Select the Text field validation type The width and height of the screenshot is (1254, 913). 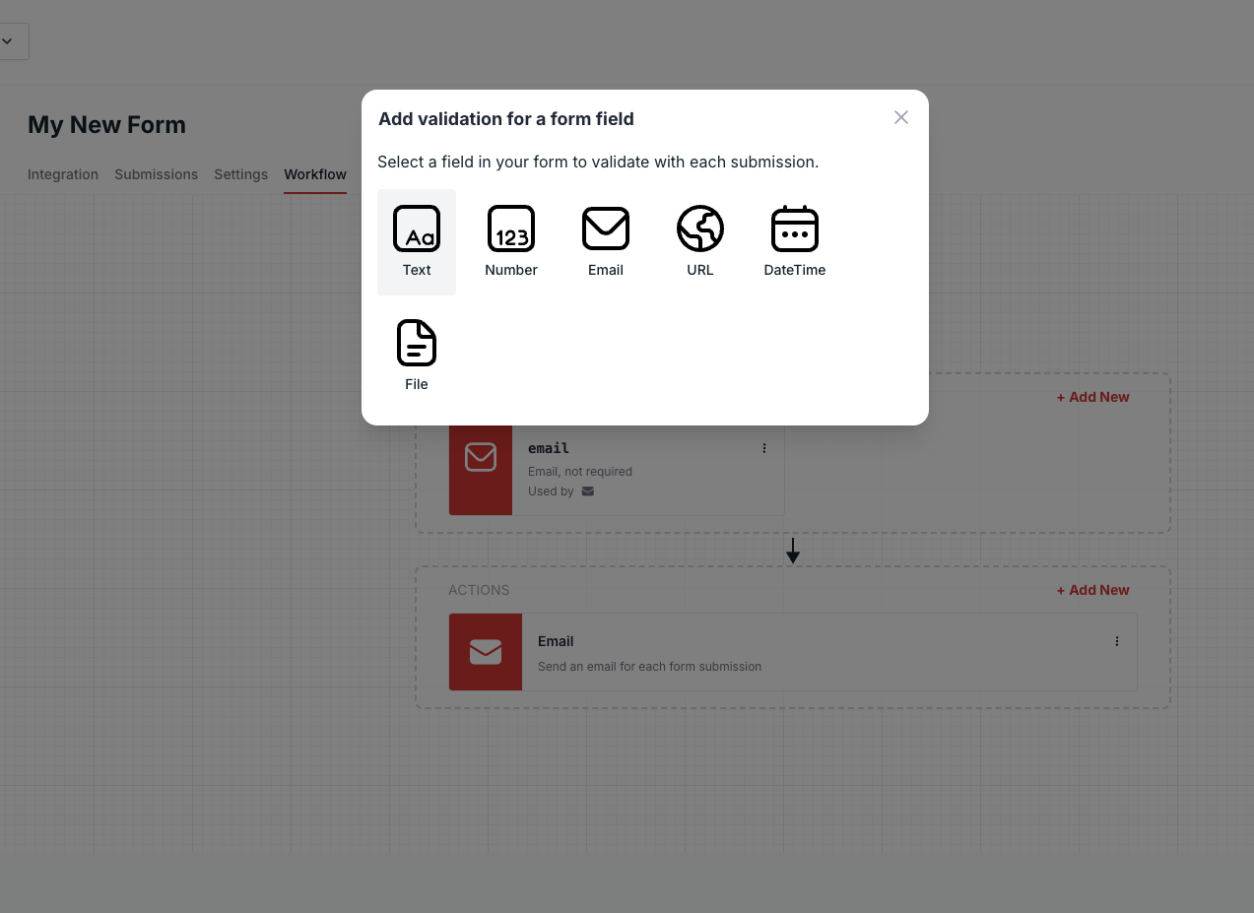416,240
